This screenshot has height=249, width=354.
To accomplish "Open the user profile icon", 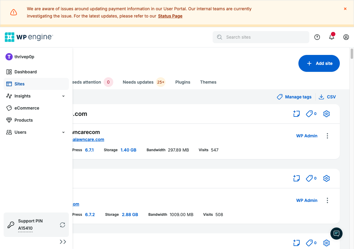I will tap(346, 37).
